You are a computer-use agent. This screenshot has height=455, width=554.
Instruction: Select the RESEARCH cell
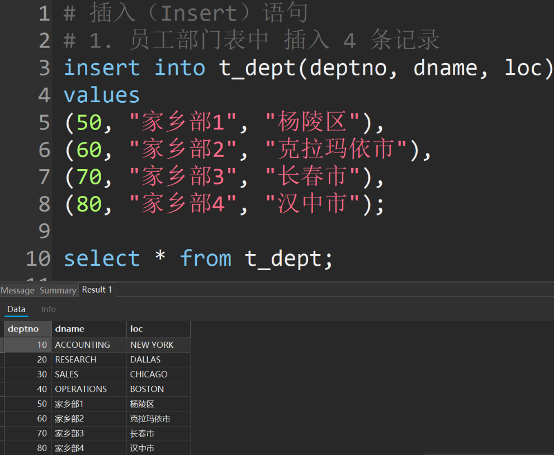pos(89,360)
